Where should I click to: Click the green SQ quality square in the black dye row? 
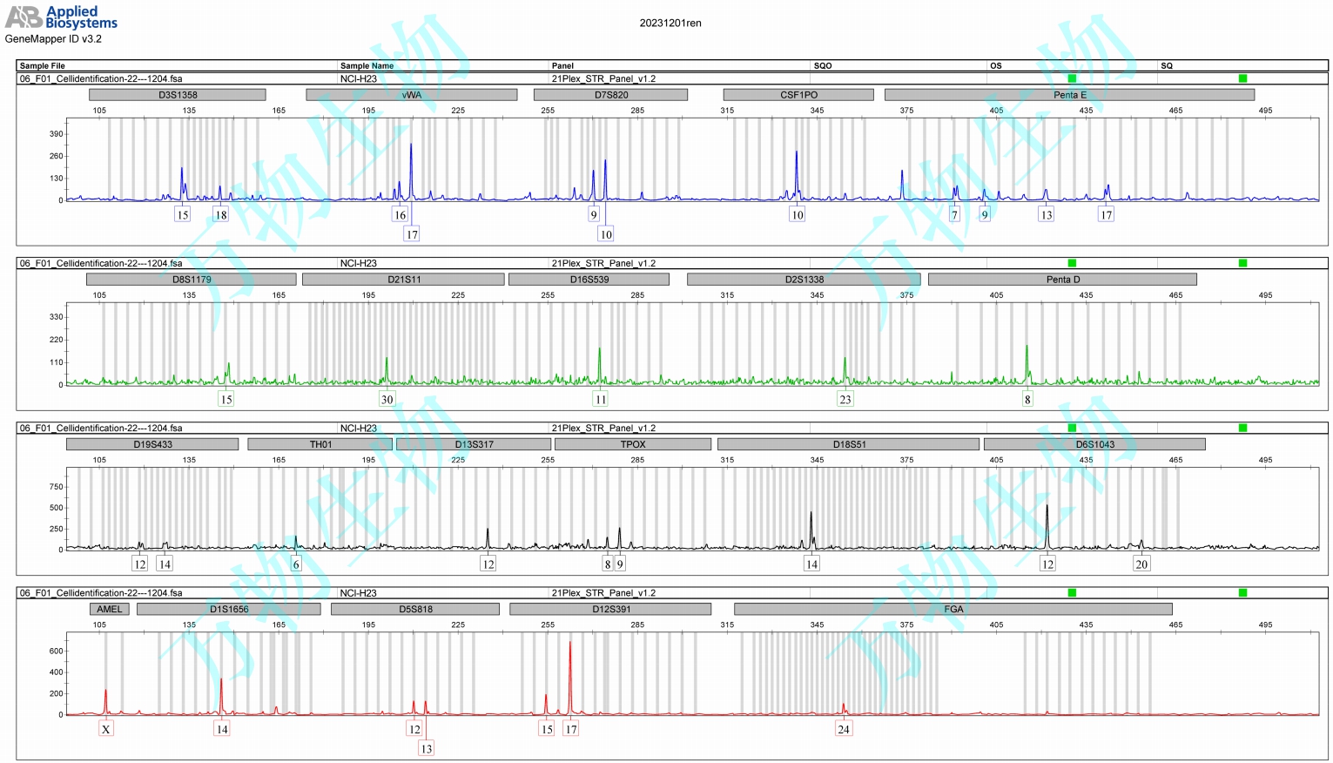point(1242,428)
